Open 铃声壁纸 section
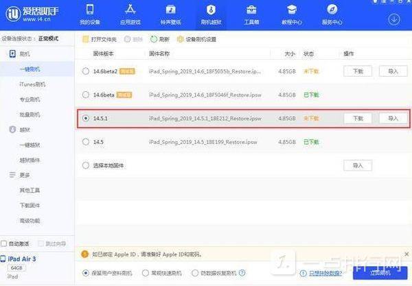The width and height of the screenshot is (412, 286). (x=171, y=14)
